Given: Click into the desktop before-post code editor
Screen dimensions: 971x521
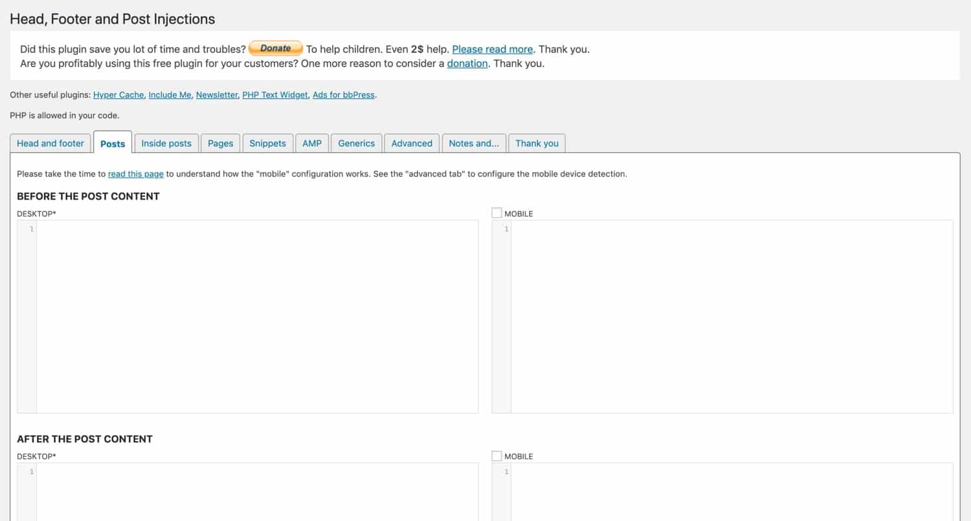Looking at the screenshot, I should 257,317.
